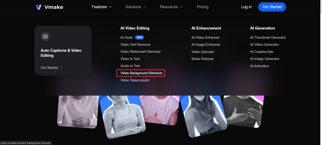Open Video Teleprompter
The image size is (322, 145).
click(135, 80)
